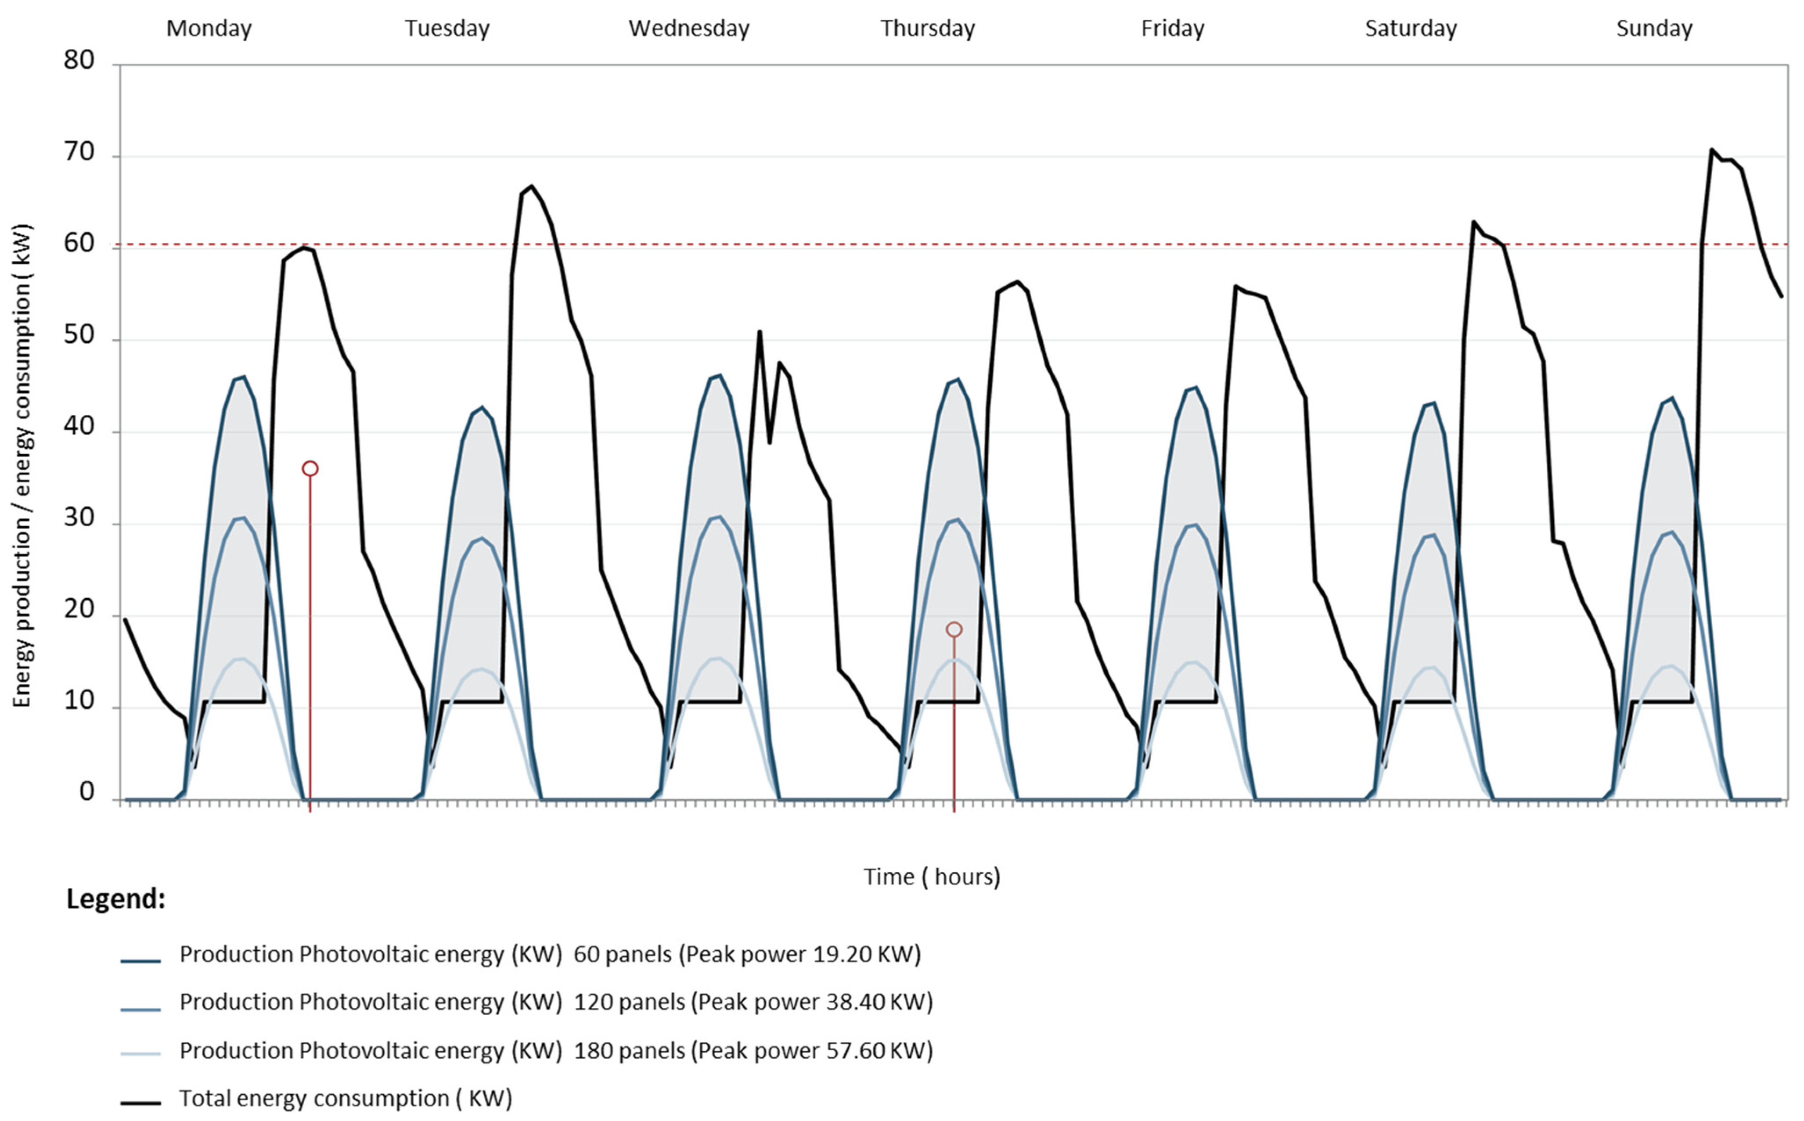Click the Monday day label
1804x1121 pixels.
pos(209,28)
